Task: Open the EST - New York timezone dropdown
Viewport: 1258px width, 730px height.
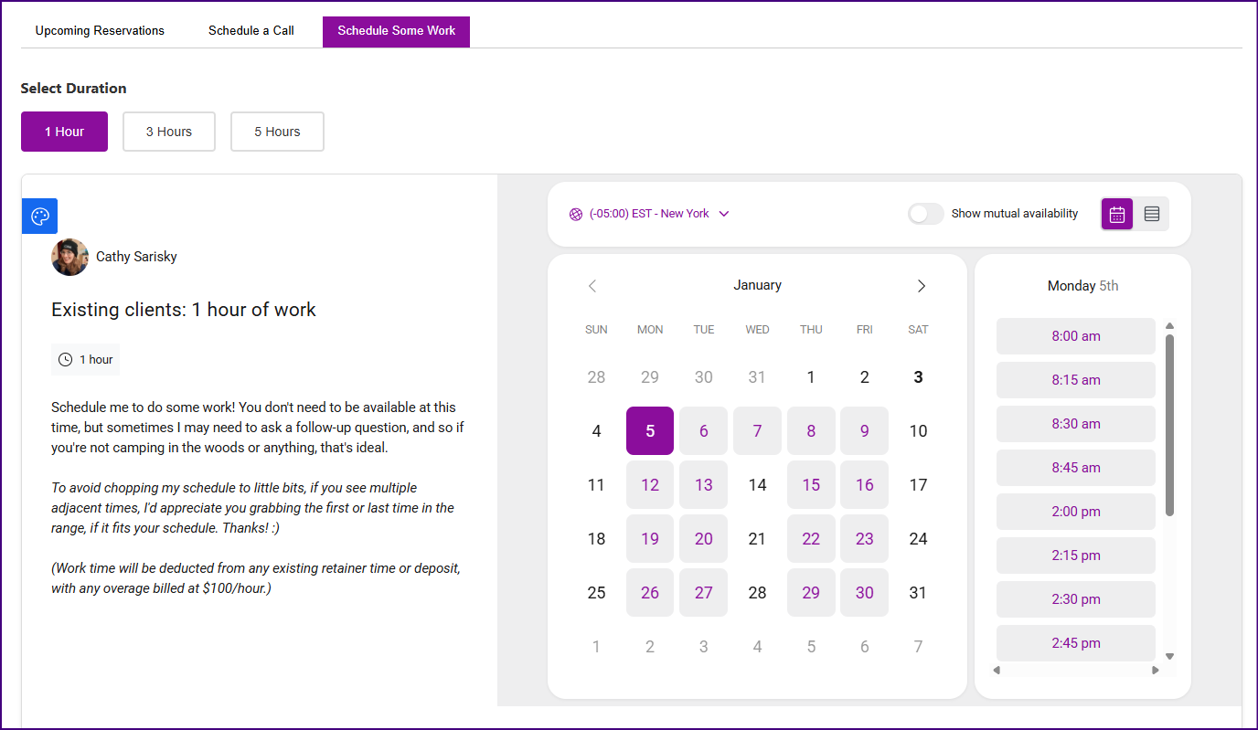Action: pos(649,214)
